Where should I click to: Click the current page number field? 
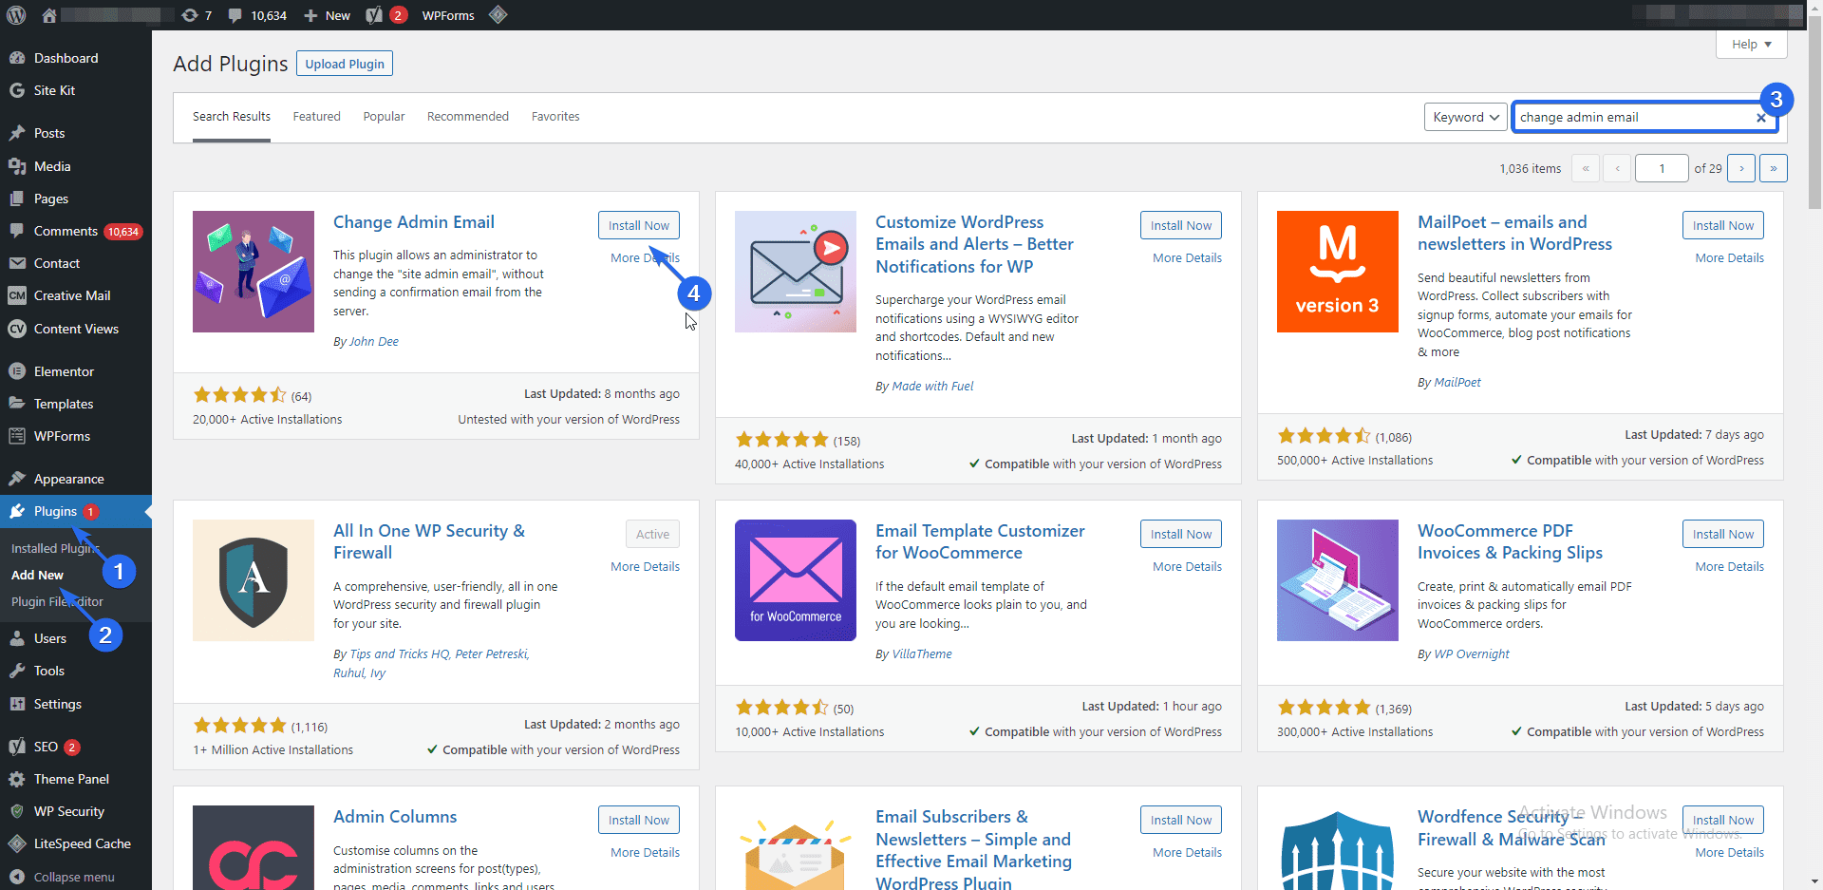coord(1662,168)
